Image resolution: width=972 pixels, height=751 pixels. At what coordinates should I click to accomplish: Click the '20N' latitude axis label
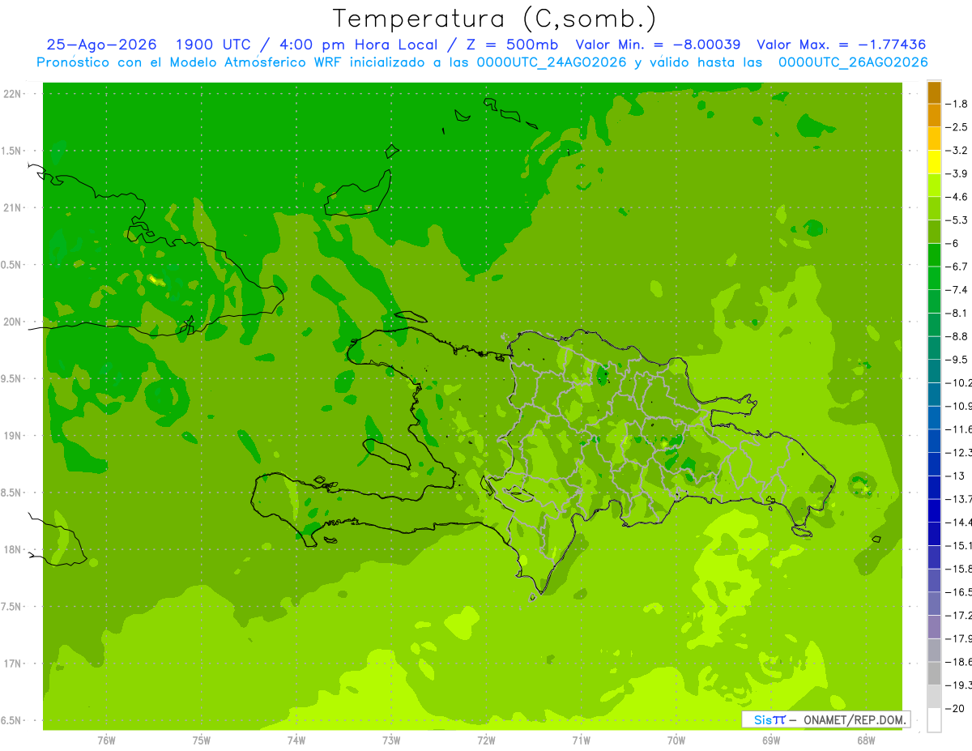pos(13,322)
